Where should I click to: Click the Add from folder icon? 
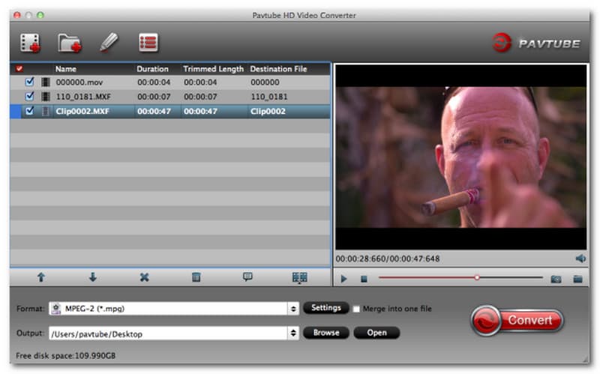point(69,43)
